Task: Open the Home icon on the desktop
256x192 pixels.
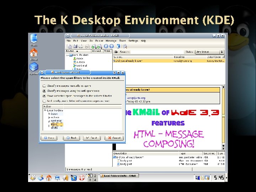Action: point(34,54)
